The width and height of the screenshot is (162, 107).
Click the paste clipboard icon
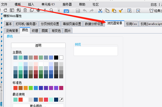[x=114, y=11]
